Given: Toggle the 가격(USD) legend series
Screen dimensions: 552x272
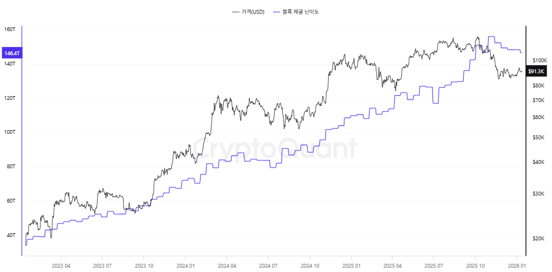Looking at the screenshot, I should [252, 11].
